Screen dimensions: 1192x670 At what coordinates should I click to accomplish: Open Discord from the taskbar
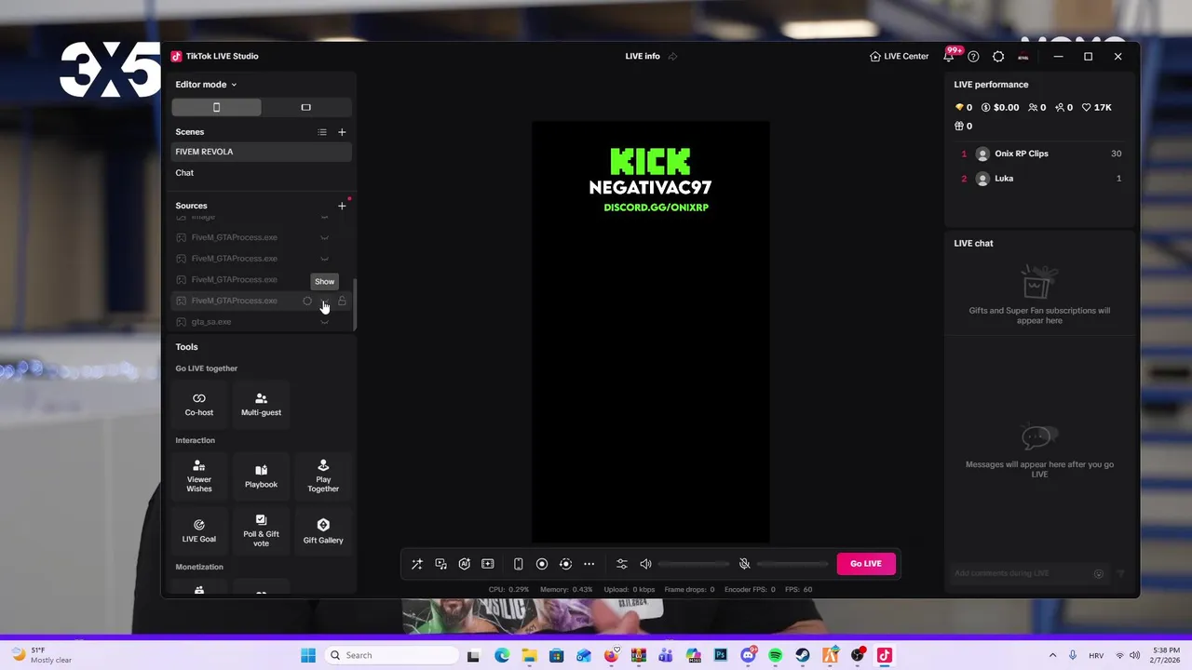coord(748,655)
